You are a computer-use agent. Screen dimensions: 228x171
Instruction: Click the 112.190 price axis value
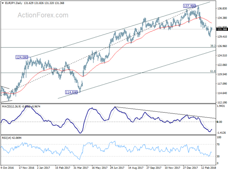(222, 102)
